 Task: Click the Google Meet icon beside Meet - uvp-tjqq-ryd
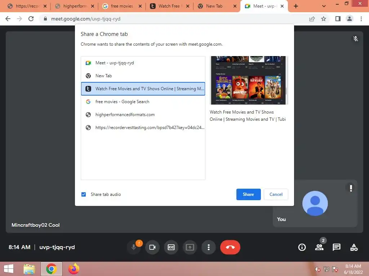(88, 63)
